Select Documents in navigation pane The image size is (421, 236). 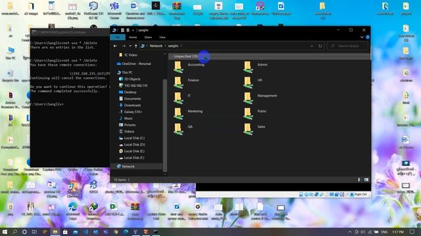[x=130, y=99]
